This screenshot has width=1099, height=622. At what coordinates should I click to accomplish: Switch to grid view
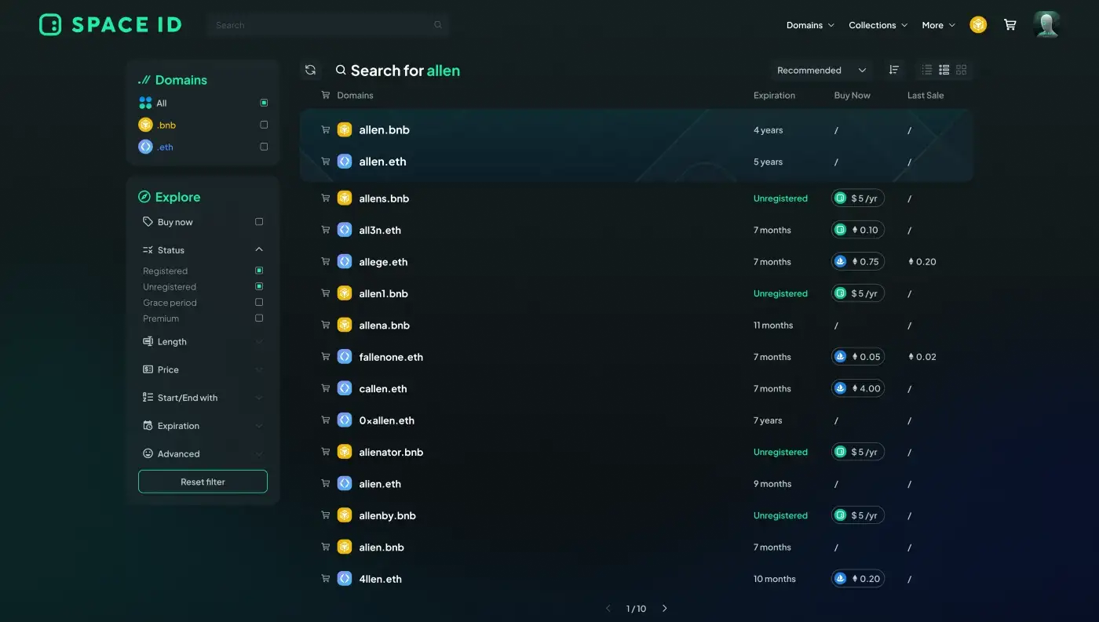(962, 70)
